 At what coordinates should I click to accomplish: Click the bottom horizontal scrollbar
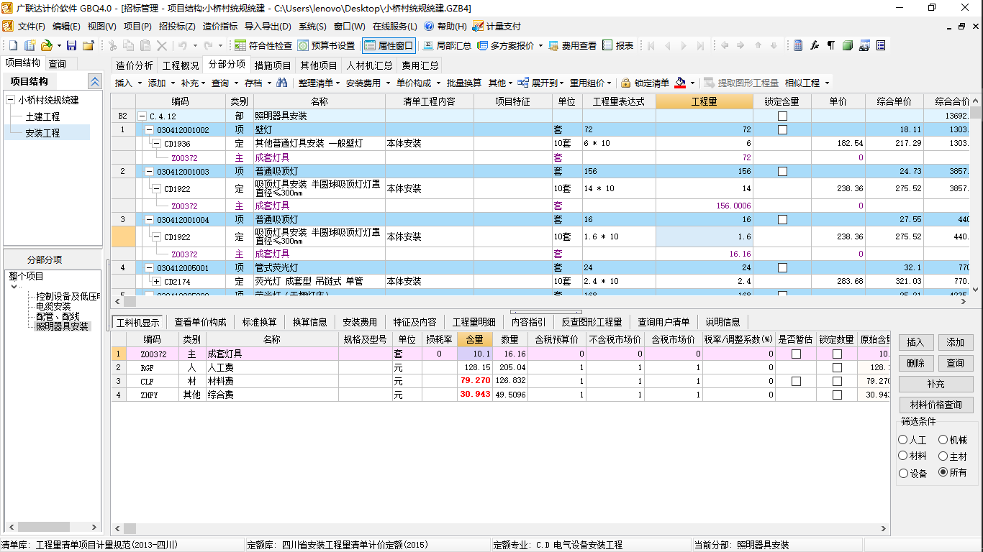pos(500,529)
